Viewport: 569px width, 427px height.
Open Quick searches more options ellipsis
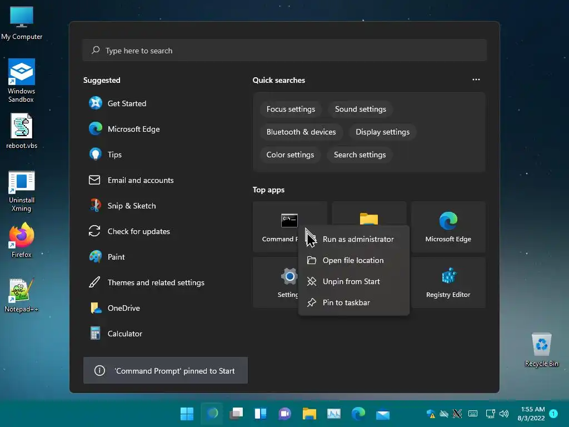pyautogui.click(x=476, y=80)
